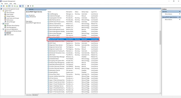Open the Properties toolbar icon
Image resolution: width=181 pixels, height=98 pixels.
[12, 6]
